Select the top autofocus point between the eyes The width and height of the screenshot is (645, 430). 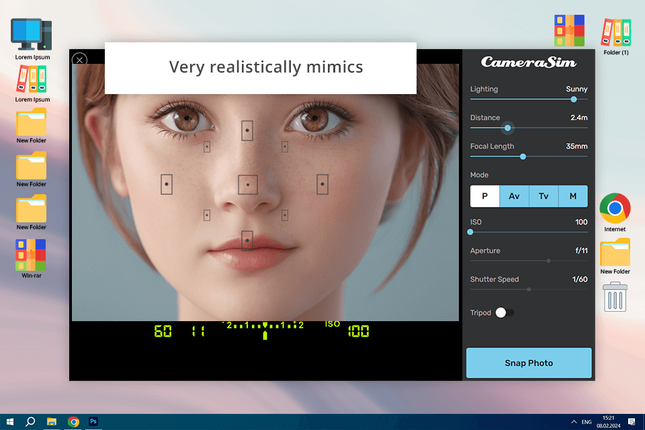[x=247, y=130]
